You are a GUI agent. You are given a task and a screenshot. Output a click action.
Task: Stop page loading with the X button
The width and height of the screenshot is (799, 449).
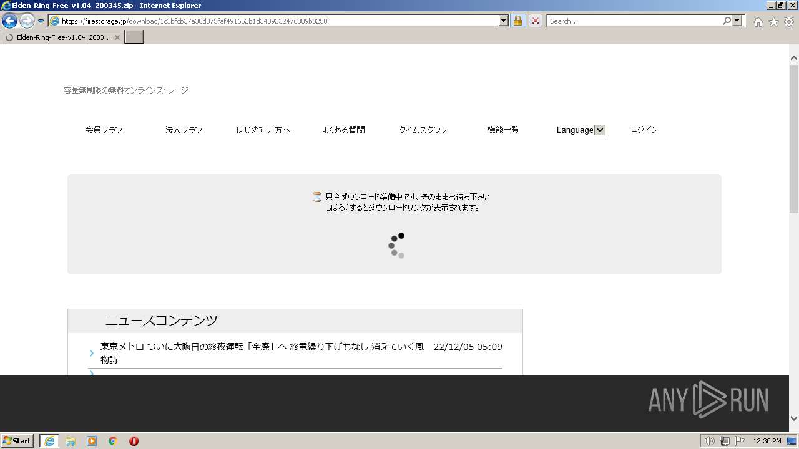coord(536,21)
